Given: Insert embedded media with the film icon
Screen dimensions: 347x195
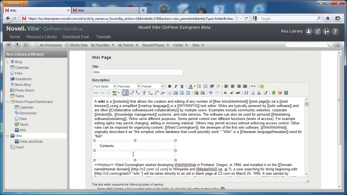Looking at the screenshot, I should 286,93.
